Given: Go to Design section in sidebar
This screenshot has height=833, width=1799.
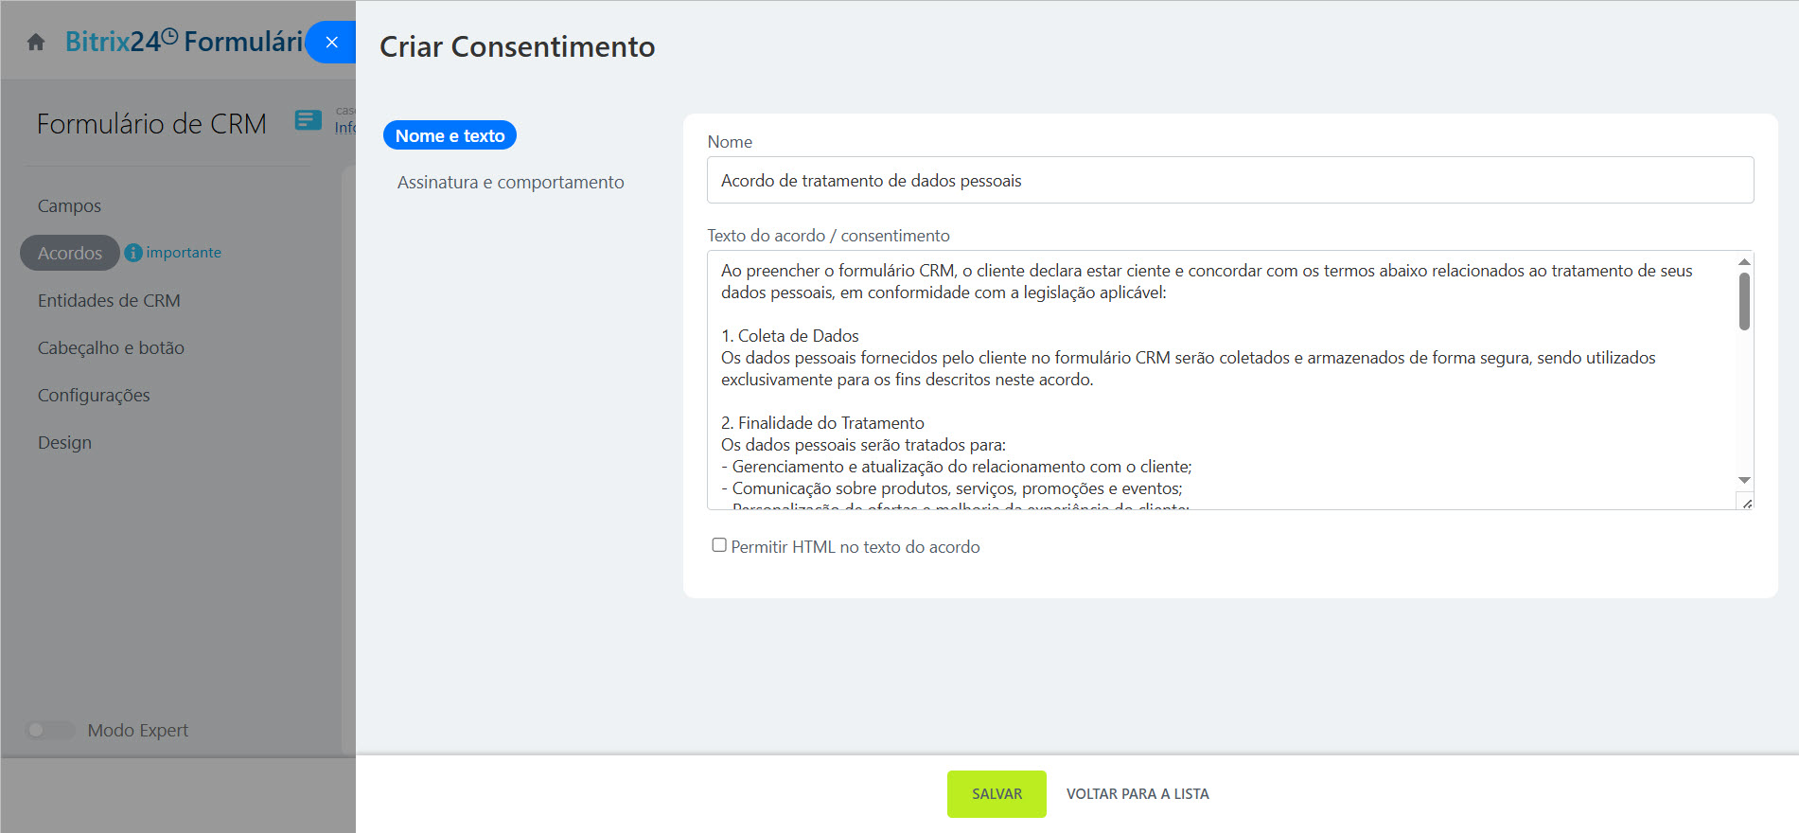Looking at the screenshot, I should tap(64, 443).
